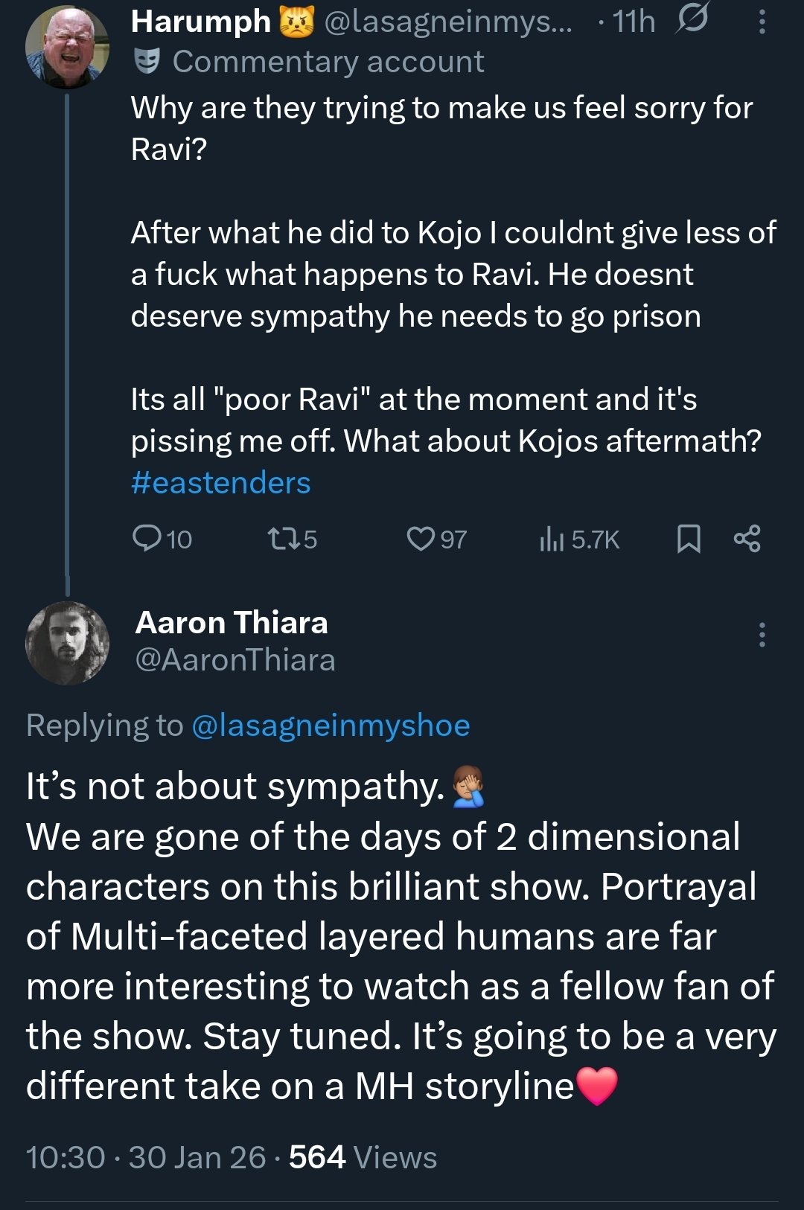804x1210 pixels.
Task: Like Harumph's tweet with heart icon
Action: pyautogui.click(x=421, y=538)
